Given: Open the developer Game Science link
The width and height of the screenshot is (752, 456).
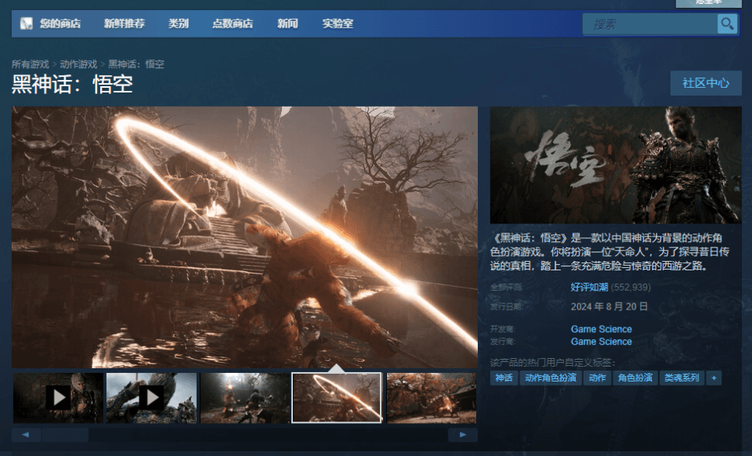Looking at the screenshot, I should 602,329.
